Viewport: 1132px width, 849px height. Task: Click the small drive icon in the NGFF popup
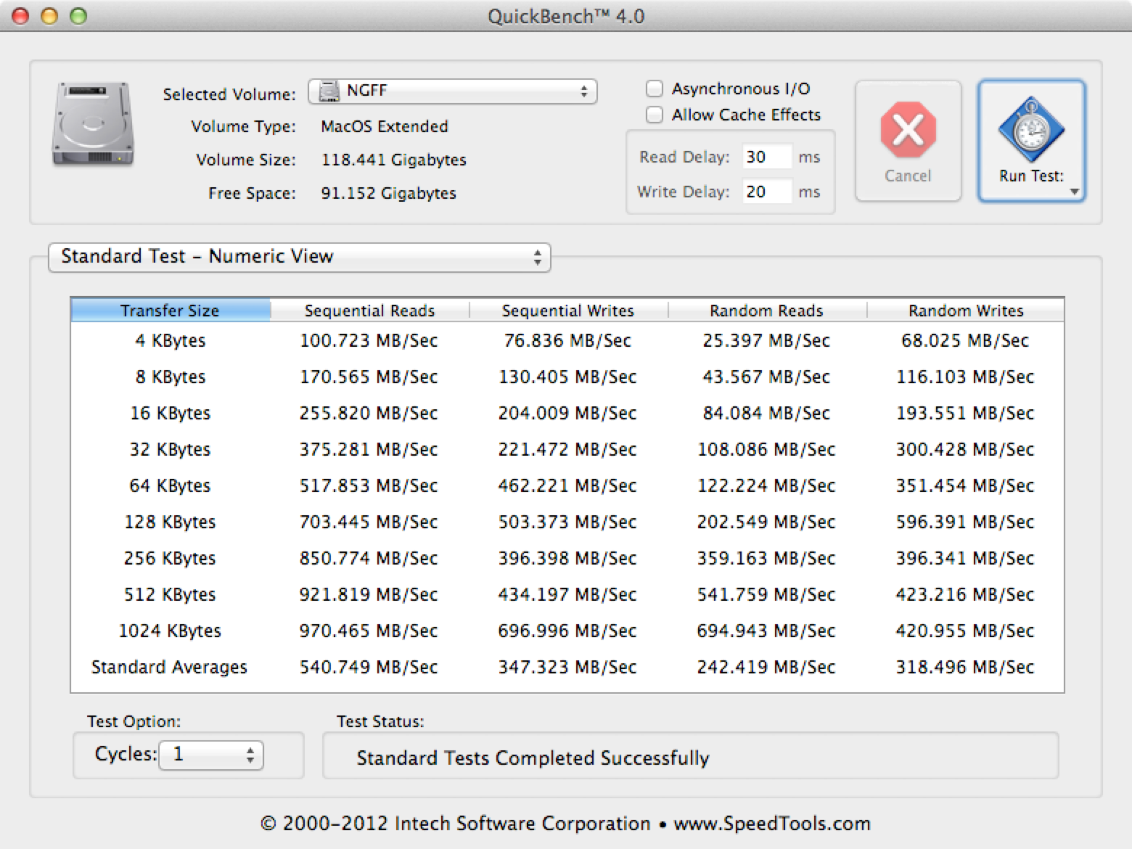[x=330, y=91]
